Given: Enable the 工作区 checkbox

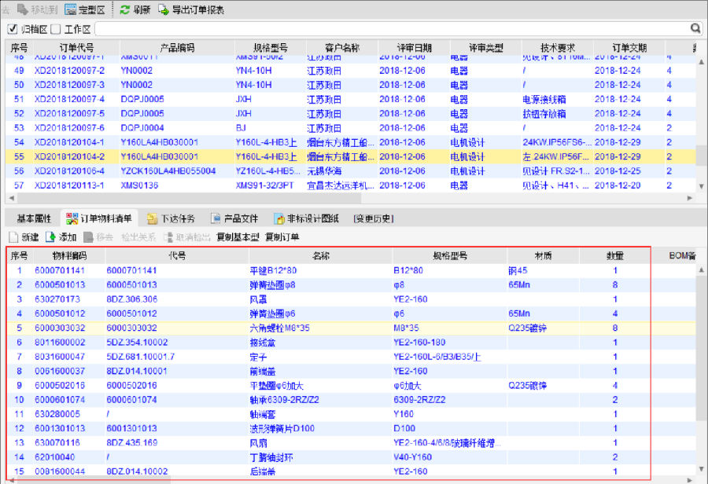Looking at the screenshot, I should tap(56, 29).
